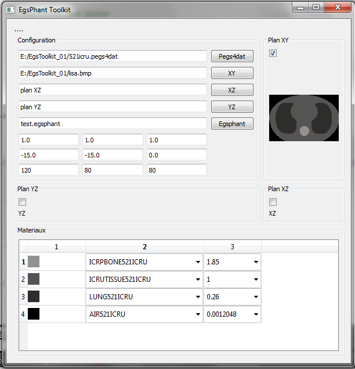355x369 pixels.
Task: Click the Pegs4dat browse button
Action: pos(232,56)
